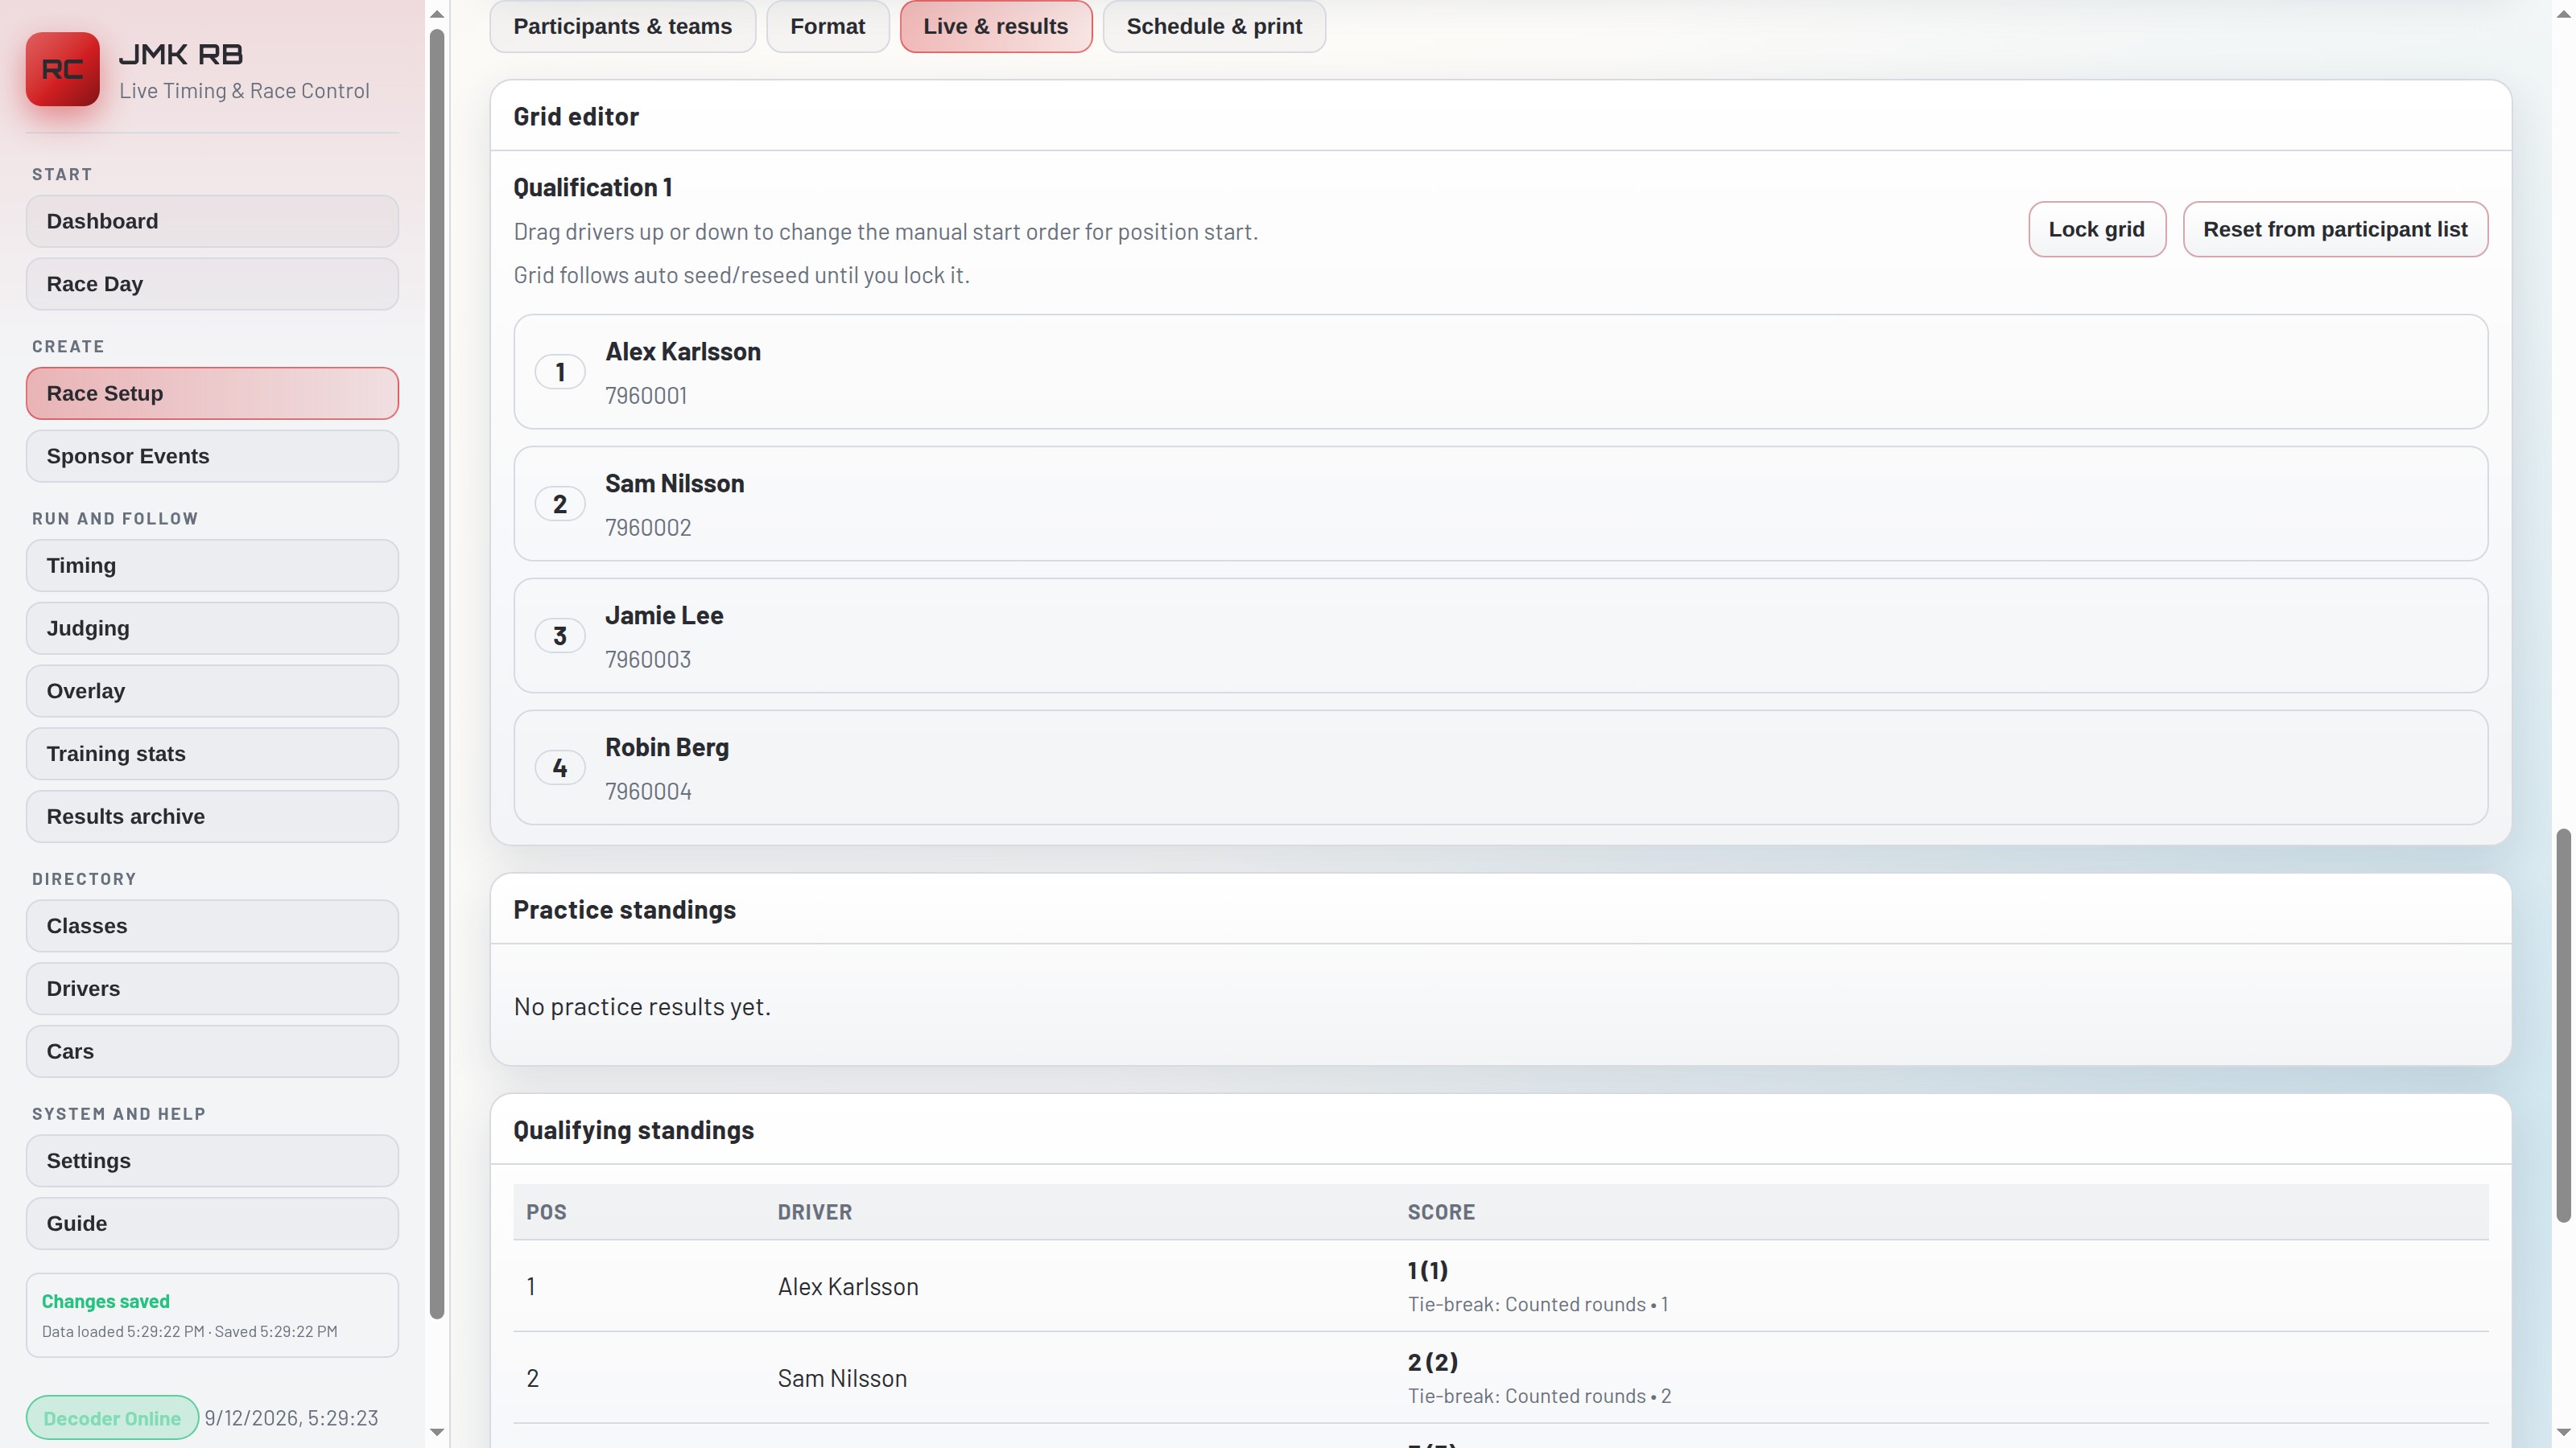Viewport: 2576px width, 1448px height.
Task: Switch to Schedule & print tab
Action: [1214, 26]
